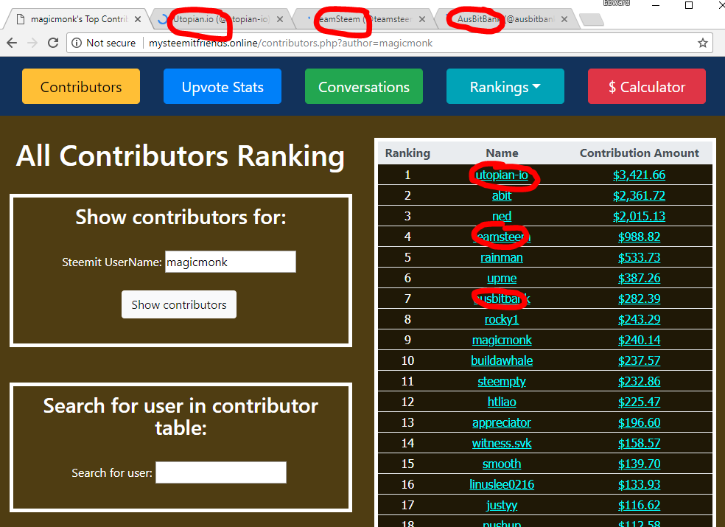Image resolution: width=725 pixels, height=527 pixels.
Task: Close the AusBitBank tab
Action: point(564,19)
